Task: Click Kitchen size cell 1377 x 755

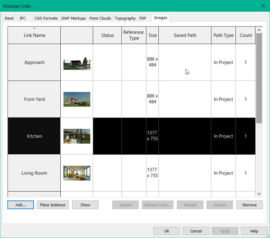Action: [152, 136]
